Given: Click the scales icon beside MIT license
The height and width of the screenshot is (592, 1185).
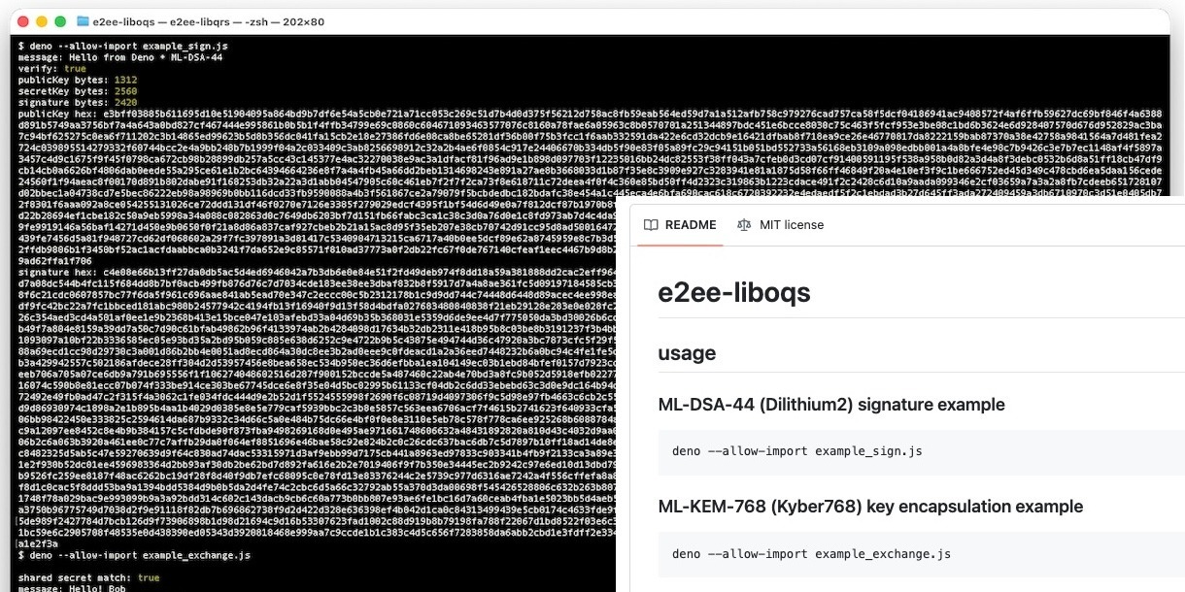Looking at the screenshot, I should [x=744, y=225].
